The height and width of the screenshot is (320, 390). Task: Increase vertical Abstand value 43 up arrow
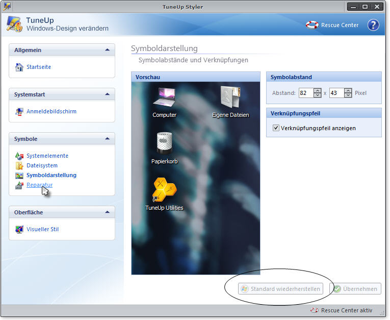point(348,91)
